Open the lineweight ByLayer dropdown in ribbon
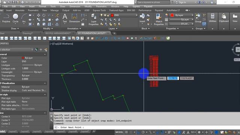 [x=192, y=19]
